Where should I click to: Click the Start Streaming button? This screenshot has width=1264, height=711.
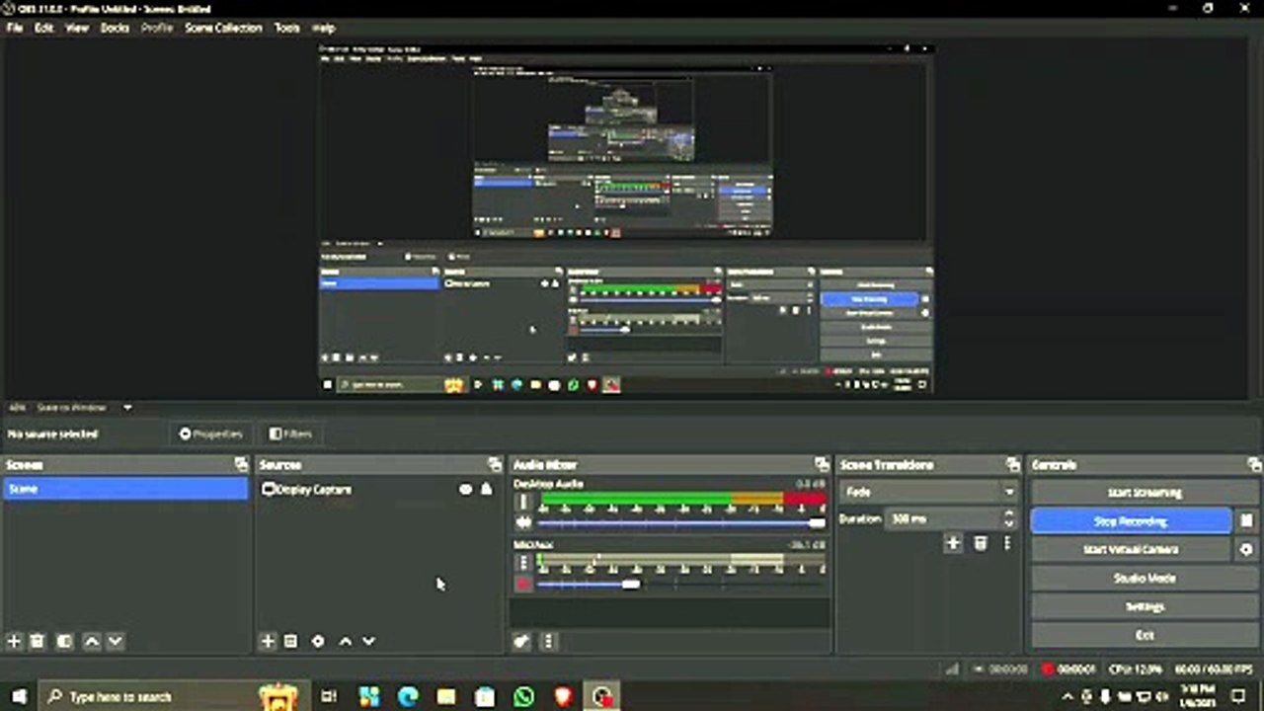(x=1144, y=492)
